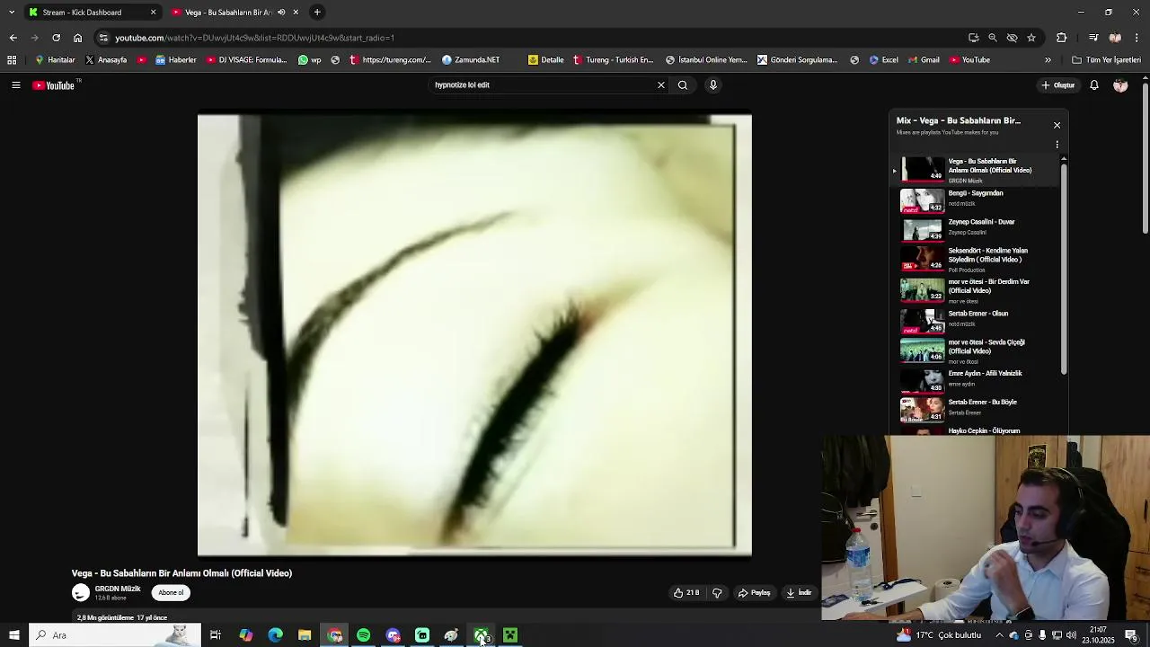Open the browser extensions puzzle icon

click(x=1061, y=38)
